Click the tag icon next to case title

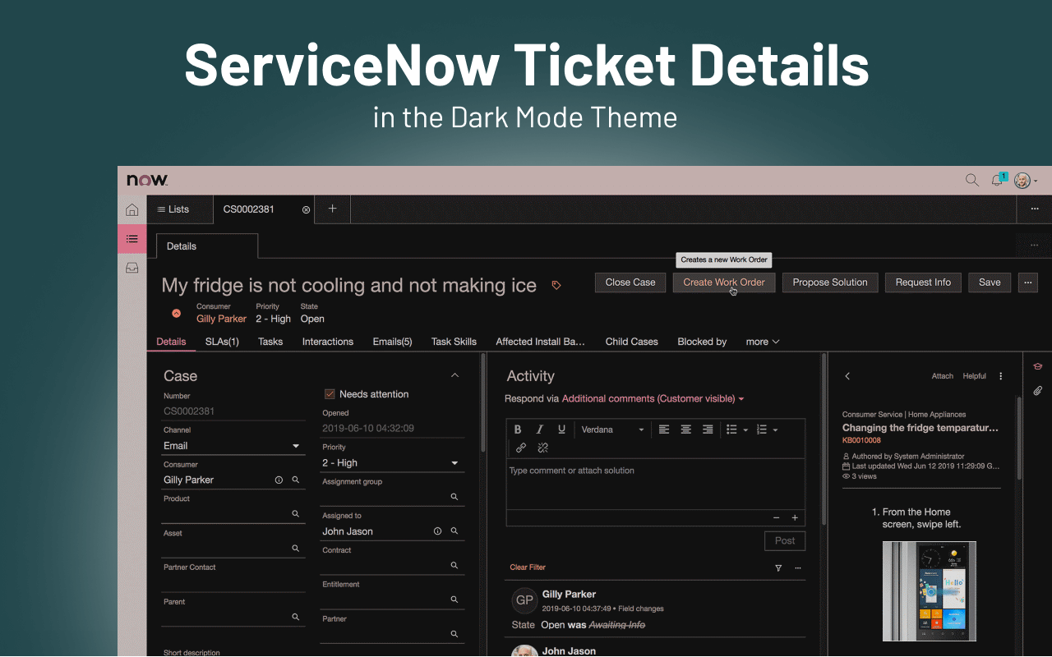(556, 285)
